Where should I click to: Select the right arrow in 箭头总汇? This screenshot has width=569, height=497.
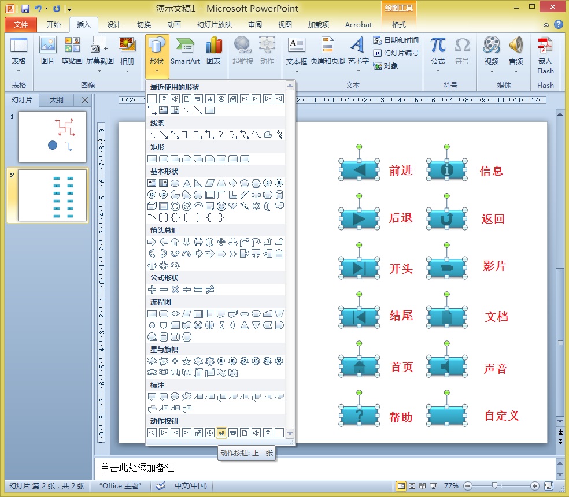click(x=152, y=242)
